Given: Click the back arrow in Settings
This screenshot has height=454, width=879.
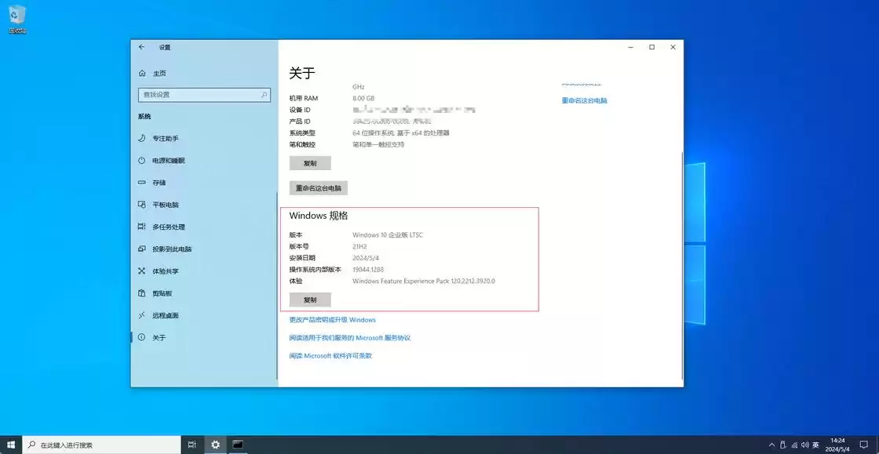Looking at the screenshot, I should pos(141,46).
